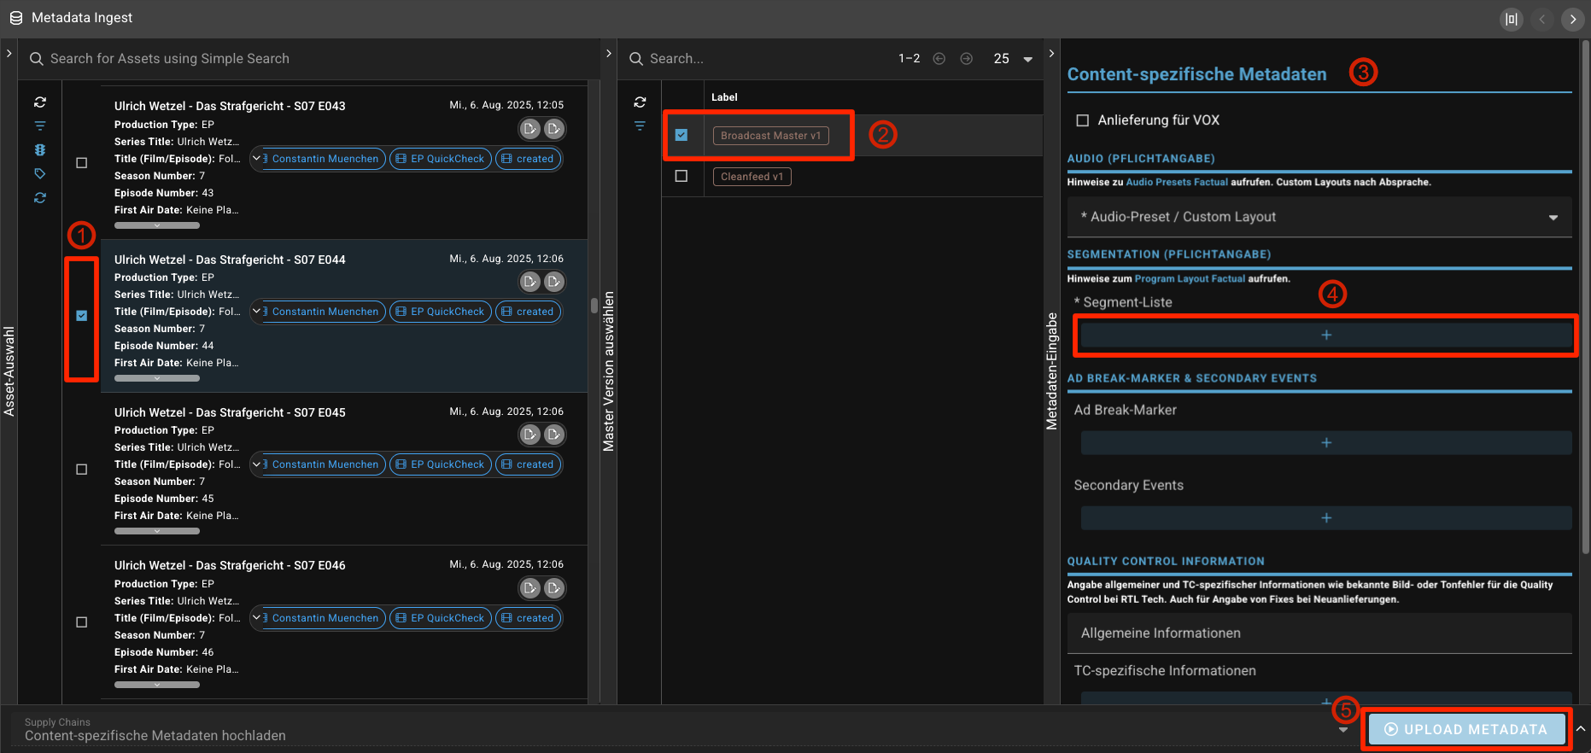The width and height of the screenshot is (1591, 753).
Task: Click the traffic light status icon
Action: (40, 149)
